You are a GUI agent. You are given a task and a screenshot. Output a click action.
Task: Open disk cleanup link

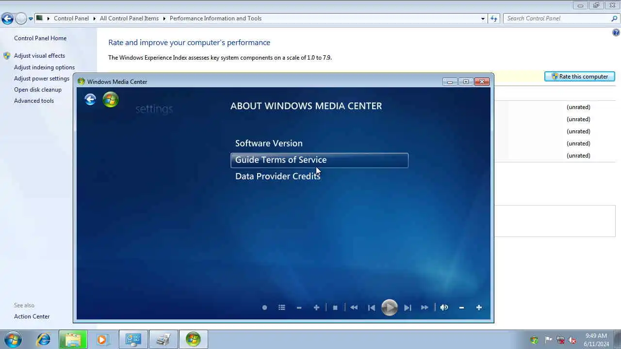(x=38, y=90)
